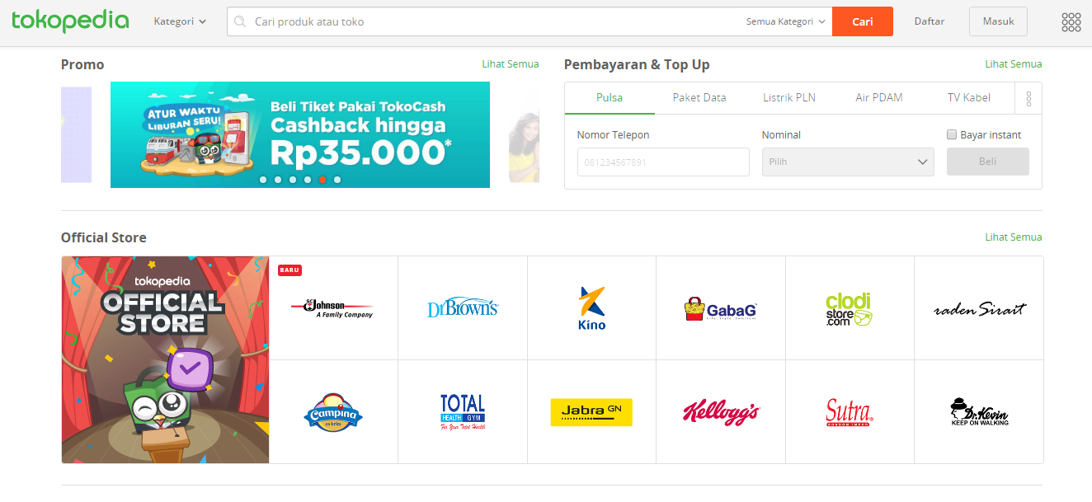1092x502 pixels.
Task: Click the orange Cari button
Action: coord(863,21)
